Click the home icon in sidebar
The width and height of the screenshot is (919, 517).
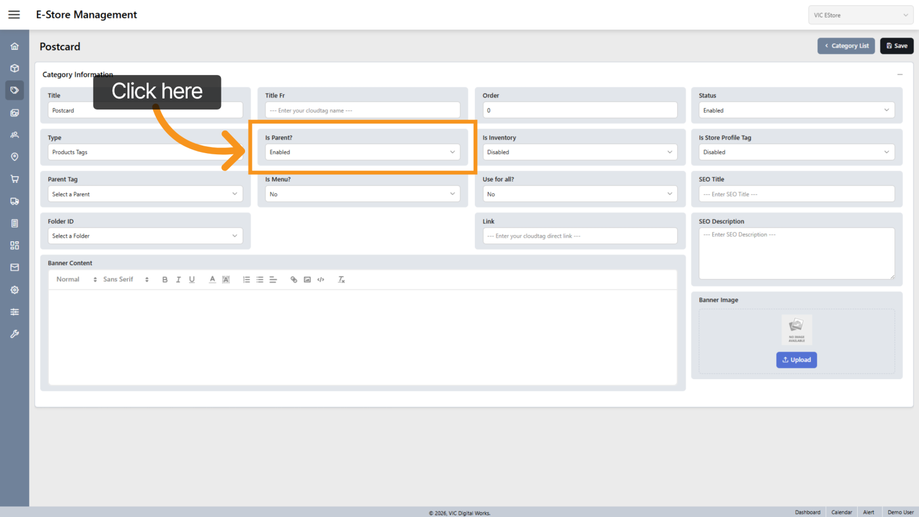(15, 47)
